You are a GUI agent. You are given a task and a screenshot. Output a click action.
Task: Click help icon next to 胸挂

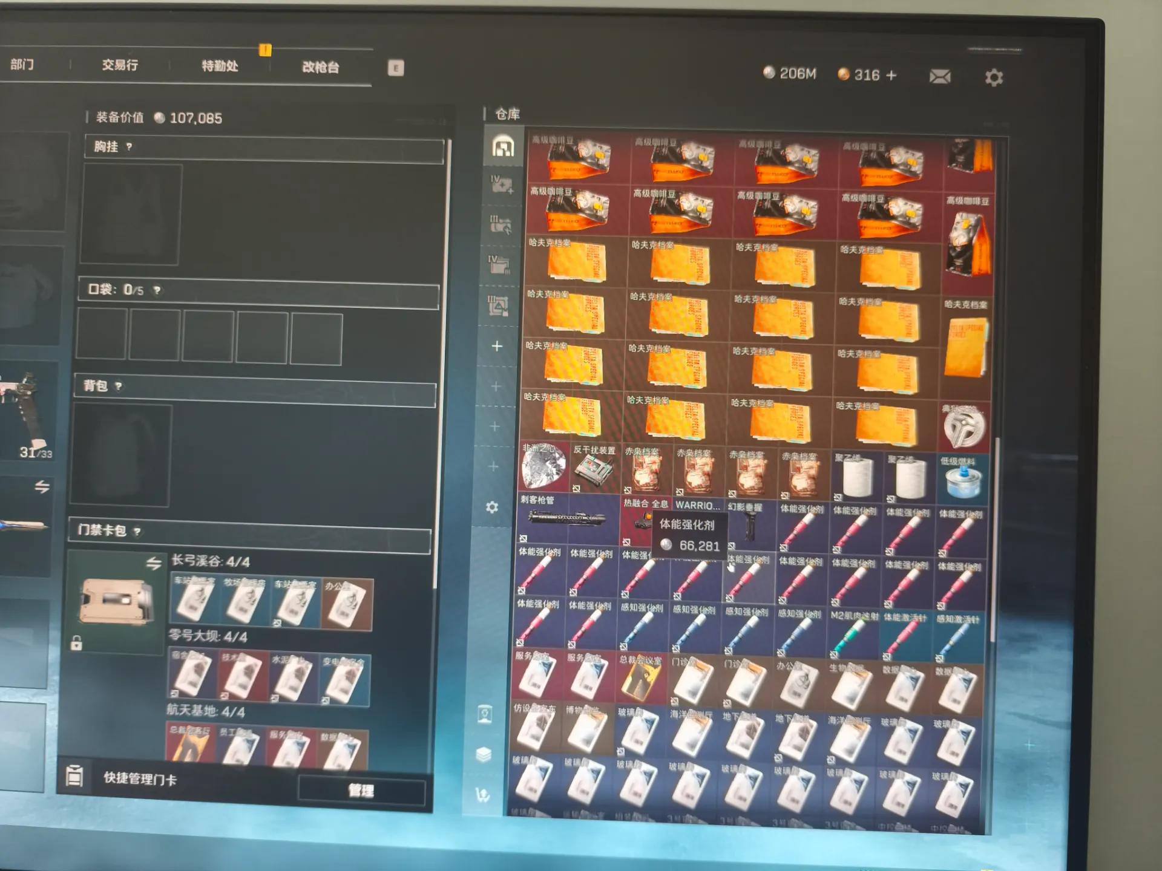[129, 146]
